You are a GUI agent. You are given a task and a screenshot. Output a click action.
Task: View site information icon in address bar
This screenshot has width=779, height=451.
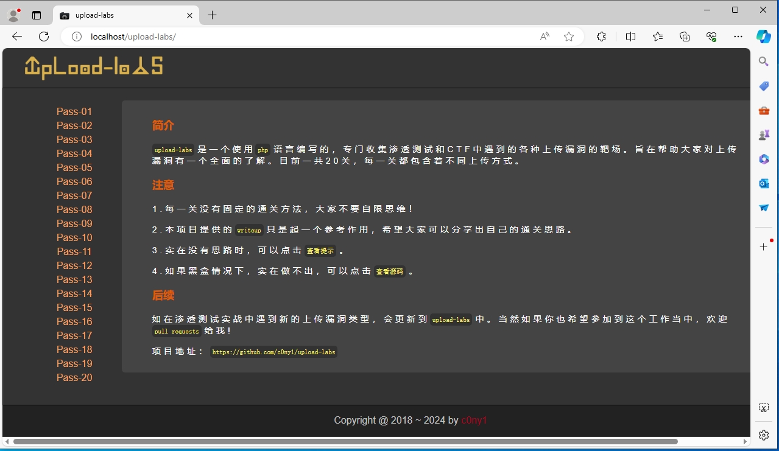pos(77,37)
